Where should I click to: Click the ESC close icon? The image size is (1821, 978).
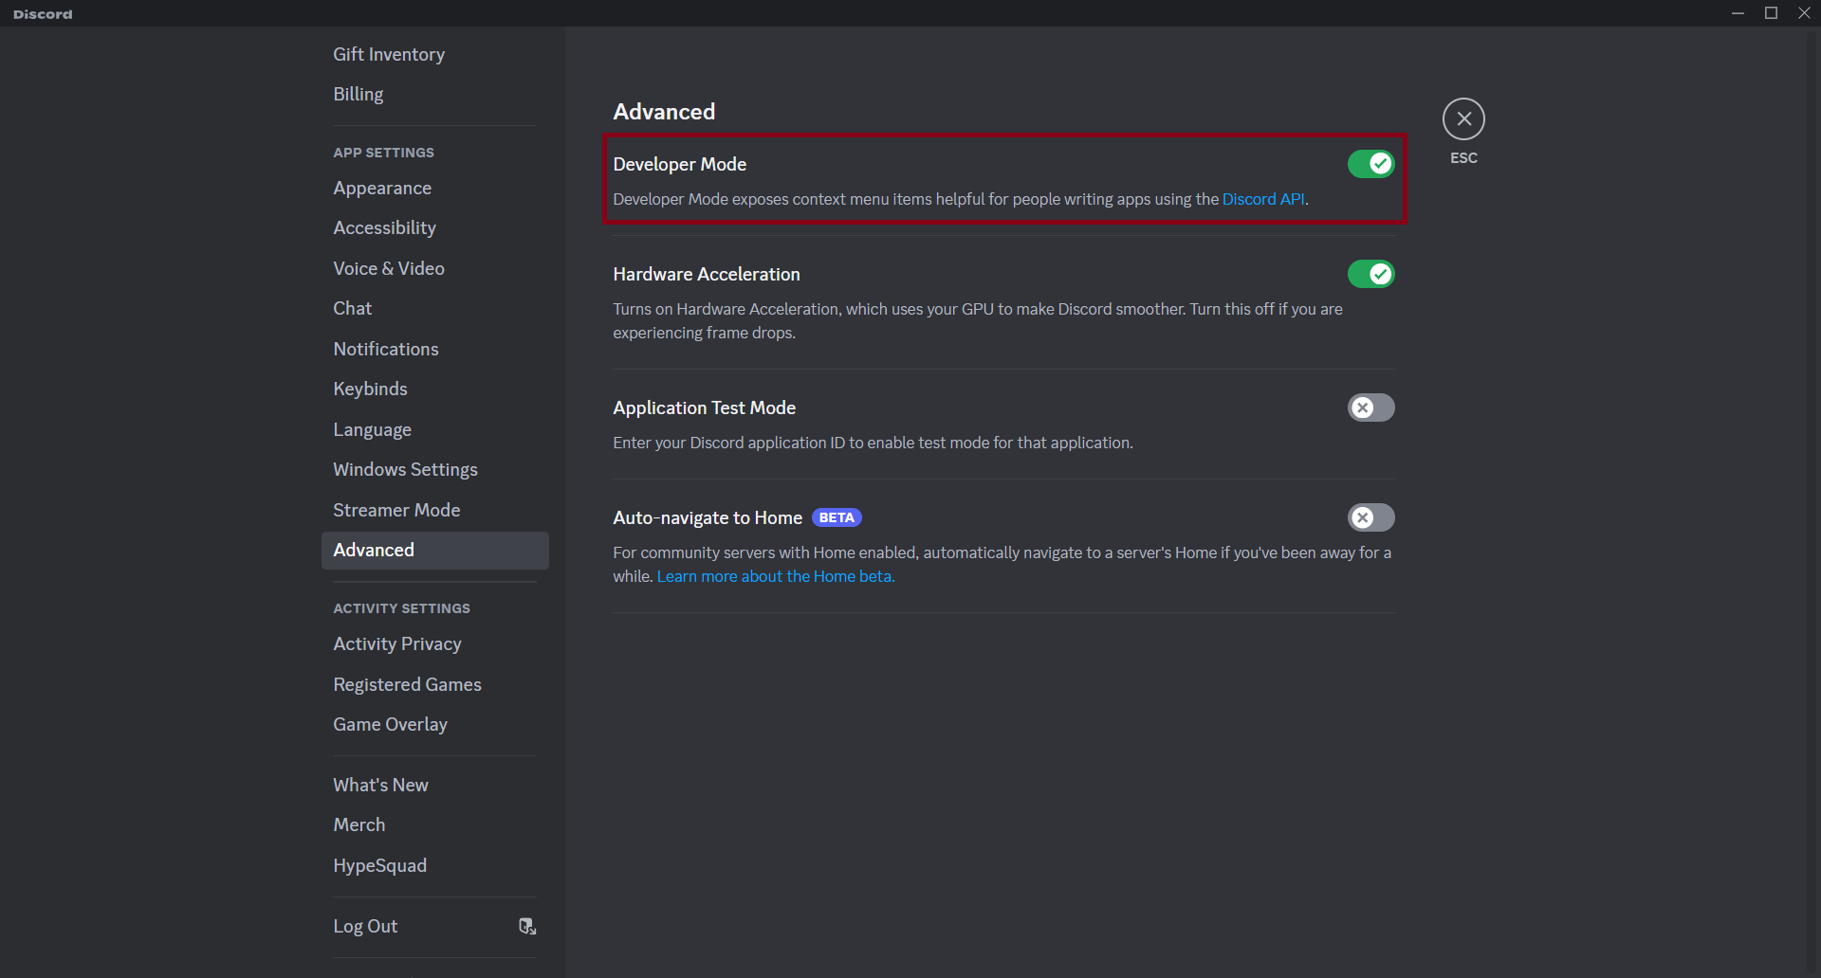1463,118
